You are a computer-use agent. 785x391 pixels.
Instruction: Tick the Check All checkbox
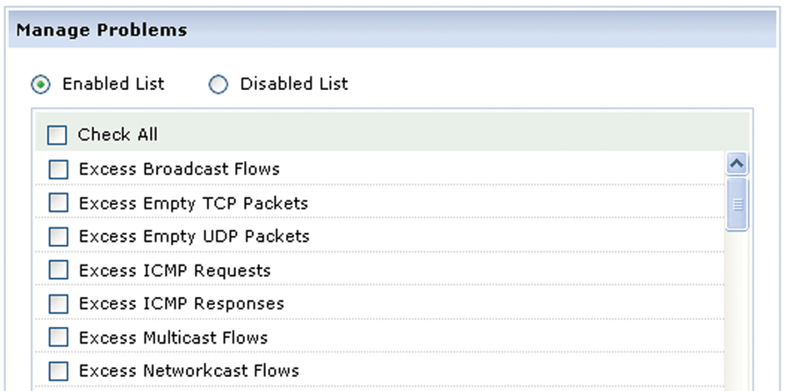point(57,135)
